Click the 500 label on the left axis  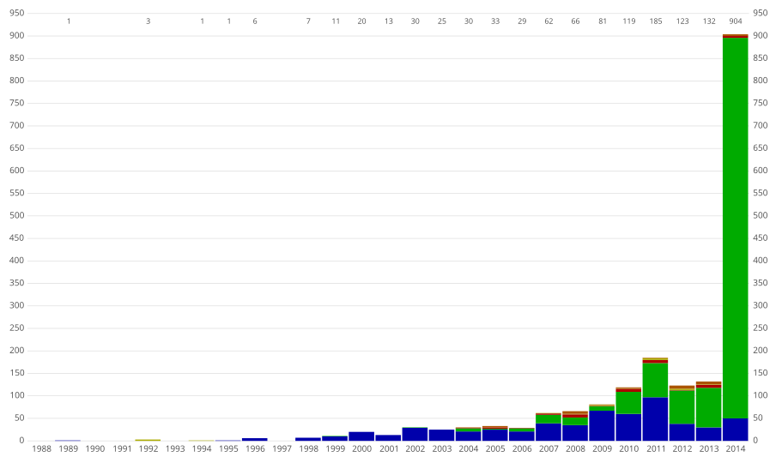16,215
